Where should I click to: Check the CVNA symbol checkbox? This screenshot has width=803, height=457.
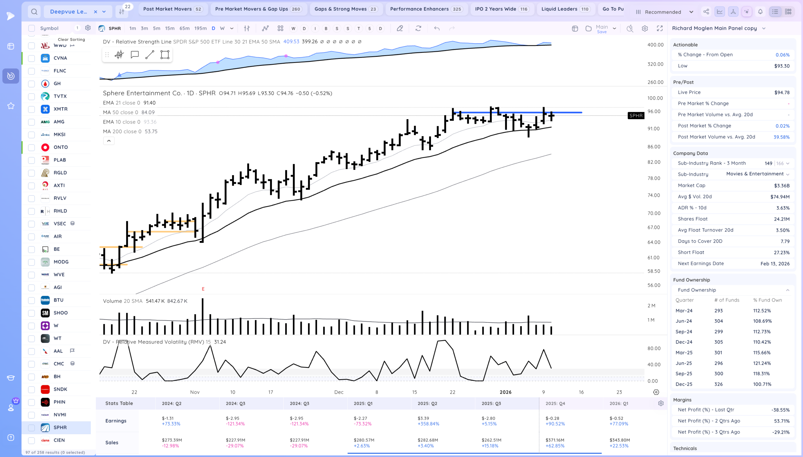[x=31, y=58]
